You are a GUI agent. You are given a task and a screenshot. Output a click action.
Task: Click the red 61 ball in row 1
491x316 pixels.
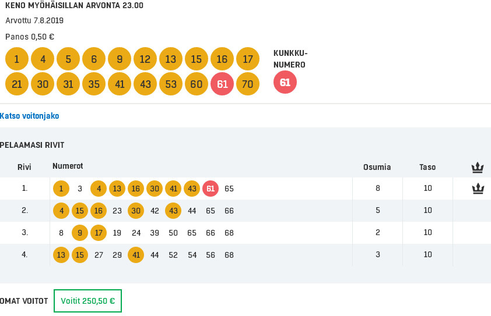tap(211, 189)
